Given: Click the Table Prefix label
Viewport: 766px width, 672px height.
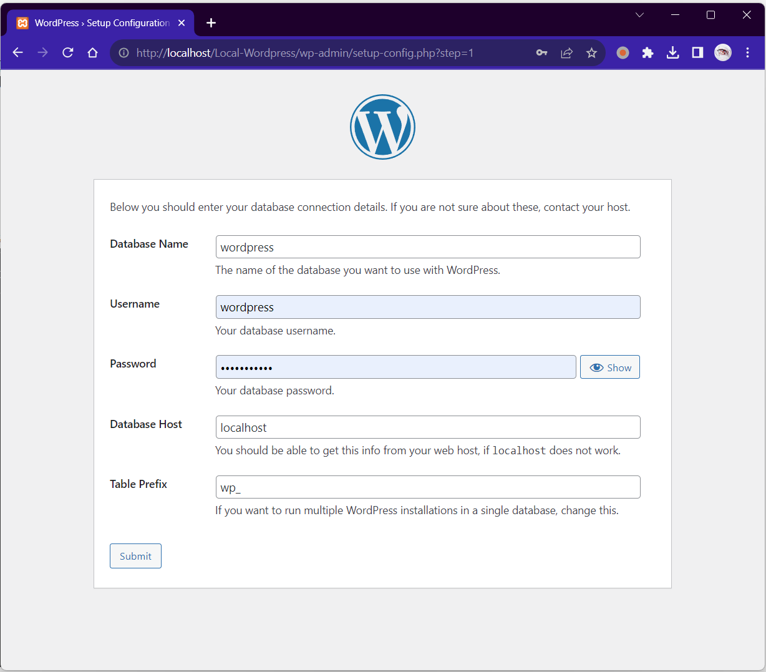Looking at the screenshot, I should (x=138, y=484).
